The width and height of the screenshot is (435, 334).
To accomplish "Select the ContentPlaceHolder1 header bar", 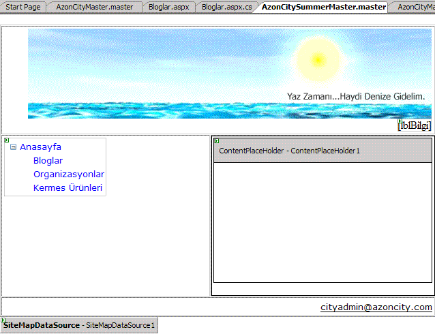I will tap(322, 150).
